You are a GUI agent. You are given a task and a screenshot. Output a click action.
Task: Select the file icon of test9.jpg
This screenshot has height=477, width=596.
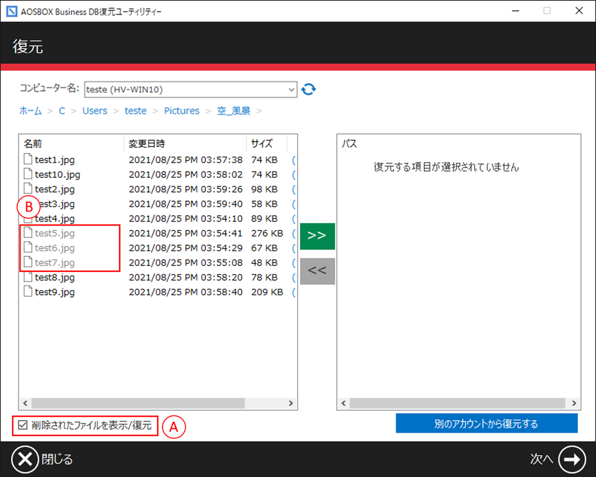[28, 291]
